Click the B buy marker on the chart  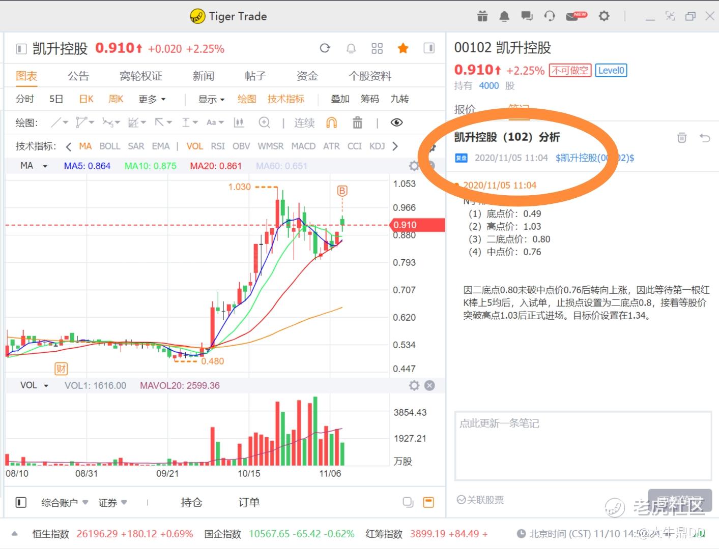click(342, 191)
